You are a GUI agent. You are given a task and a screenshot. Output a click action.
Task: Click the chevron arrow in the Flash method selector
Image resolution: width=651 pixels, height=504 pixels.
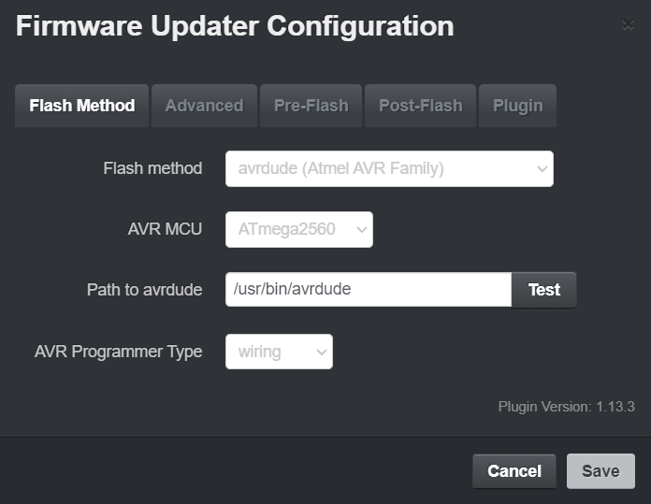pyautogui.click(x=541, y=169)
